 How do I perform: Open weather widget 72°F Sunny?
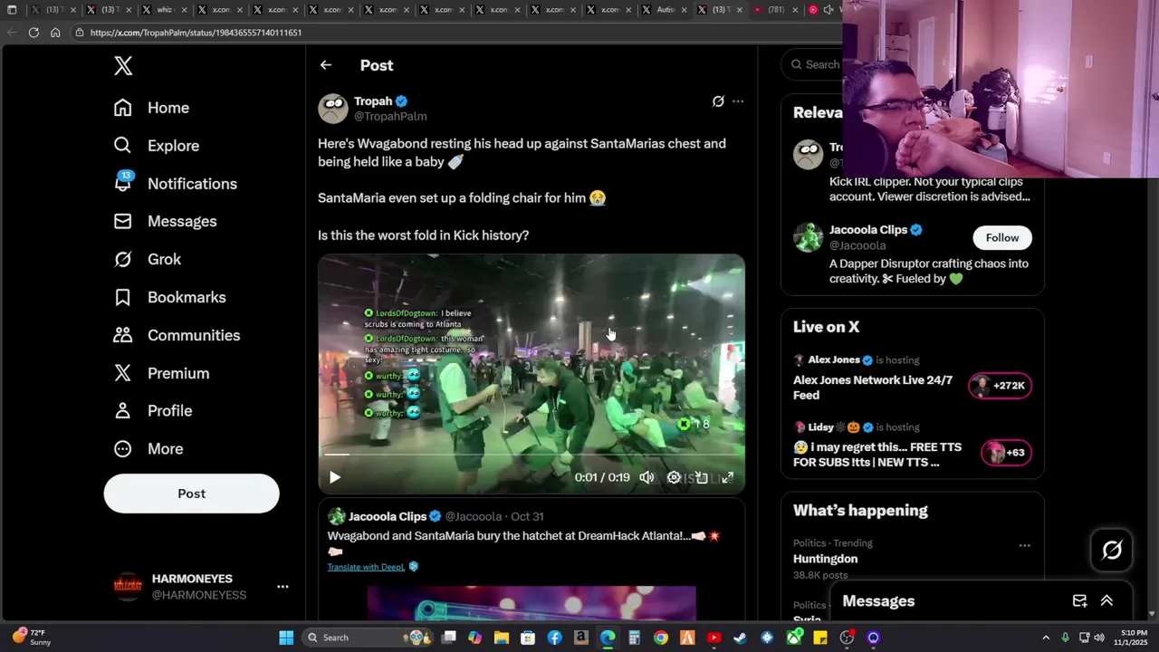[x=31, y=638]
